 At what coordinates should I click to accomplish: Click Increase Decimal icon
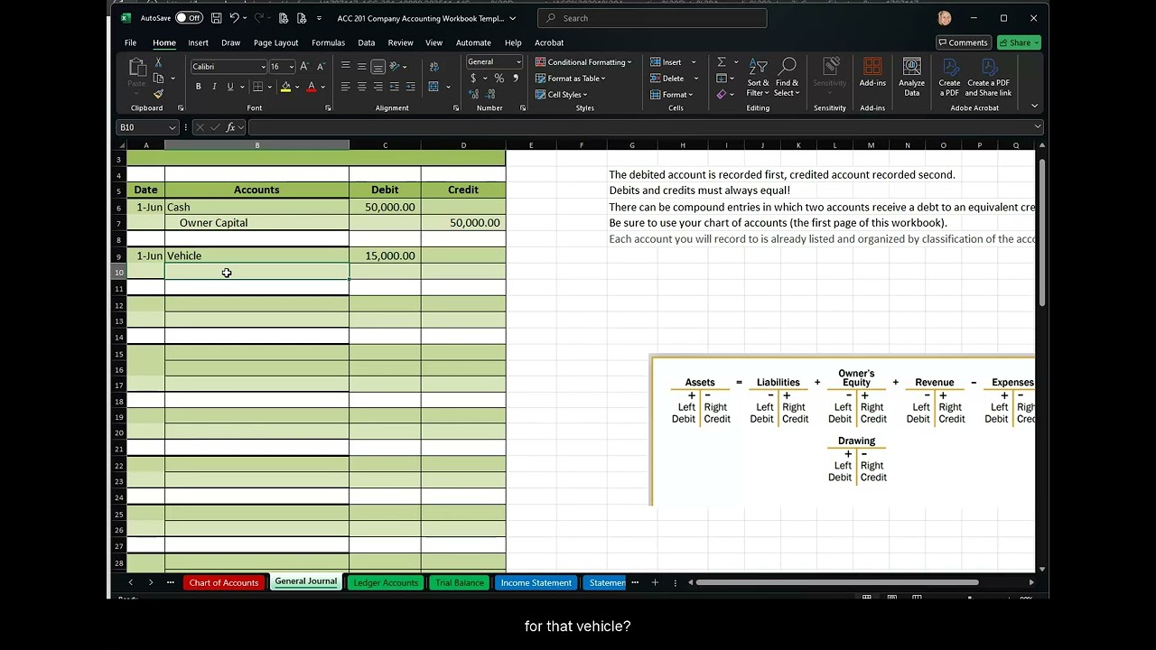pyautogui.click(x=475, y=94)
